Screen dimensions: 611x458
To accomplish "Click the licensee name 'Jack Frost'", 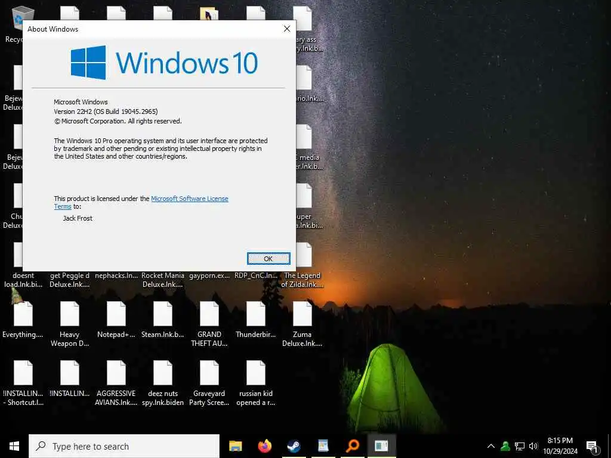I will 78,218.
